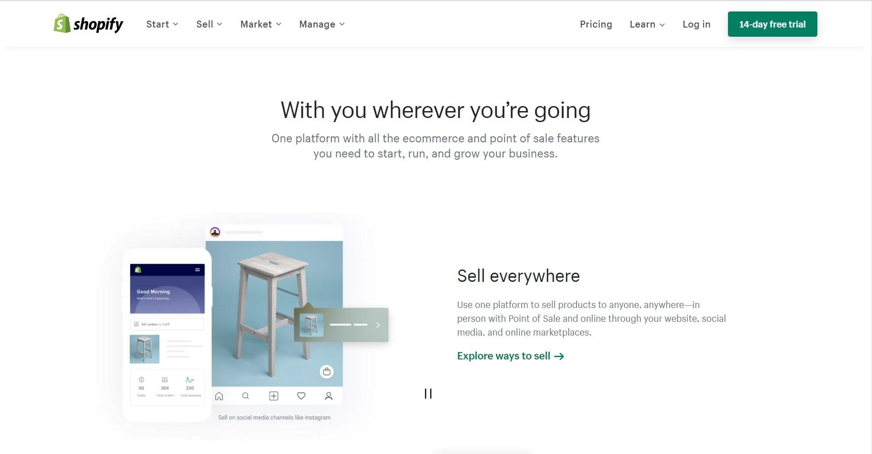This screenshot has width=872, height=454.
Task: Click the profile person icon in mockup
Action: pos(328,396)
